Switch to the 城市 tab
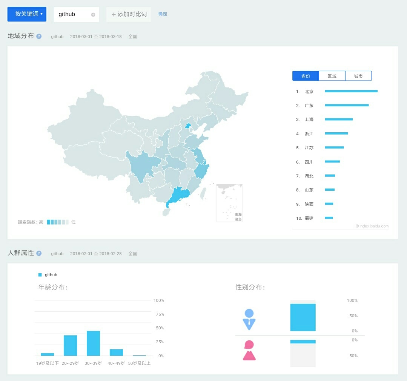The height and width of the screenshot is (381, 407). 358,76
